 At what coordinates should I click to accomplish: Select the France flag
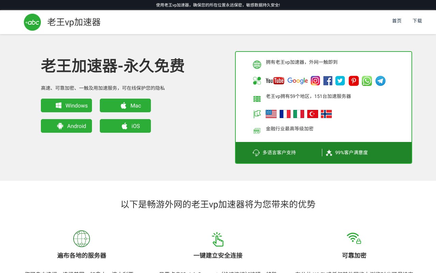click(285, 114)
